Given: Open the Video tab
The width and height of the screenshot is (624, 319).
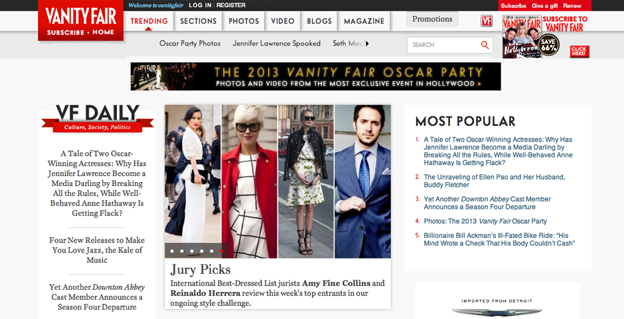Looking at the screenshot, I should (283, 21).
